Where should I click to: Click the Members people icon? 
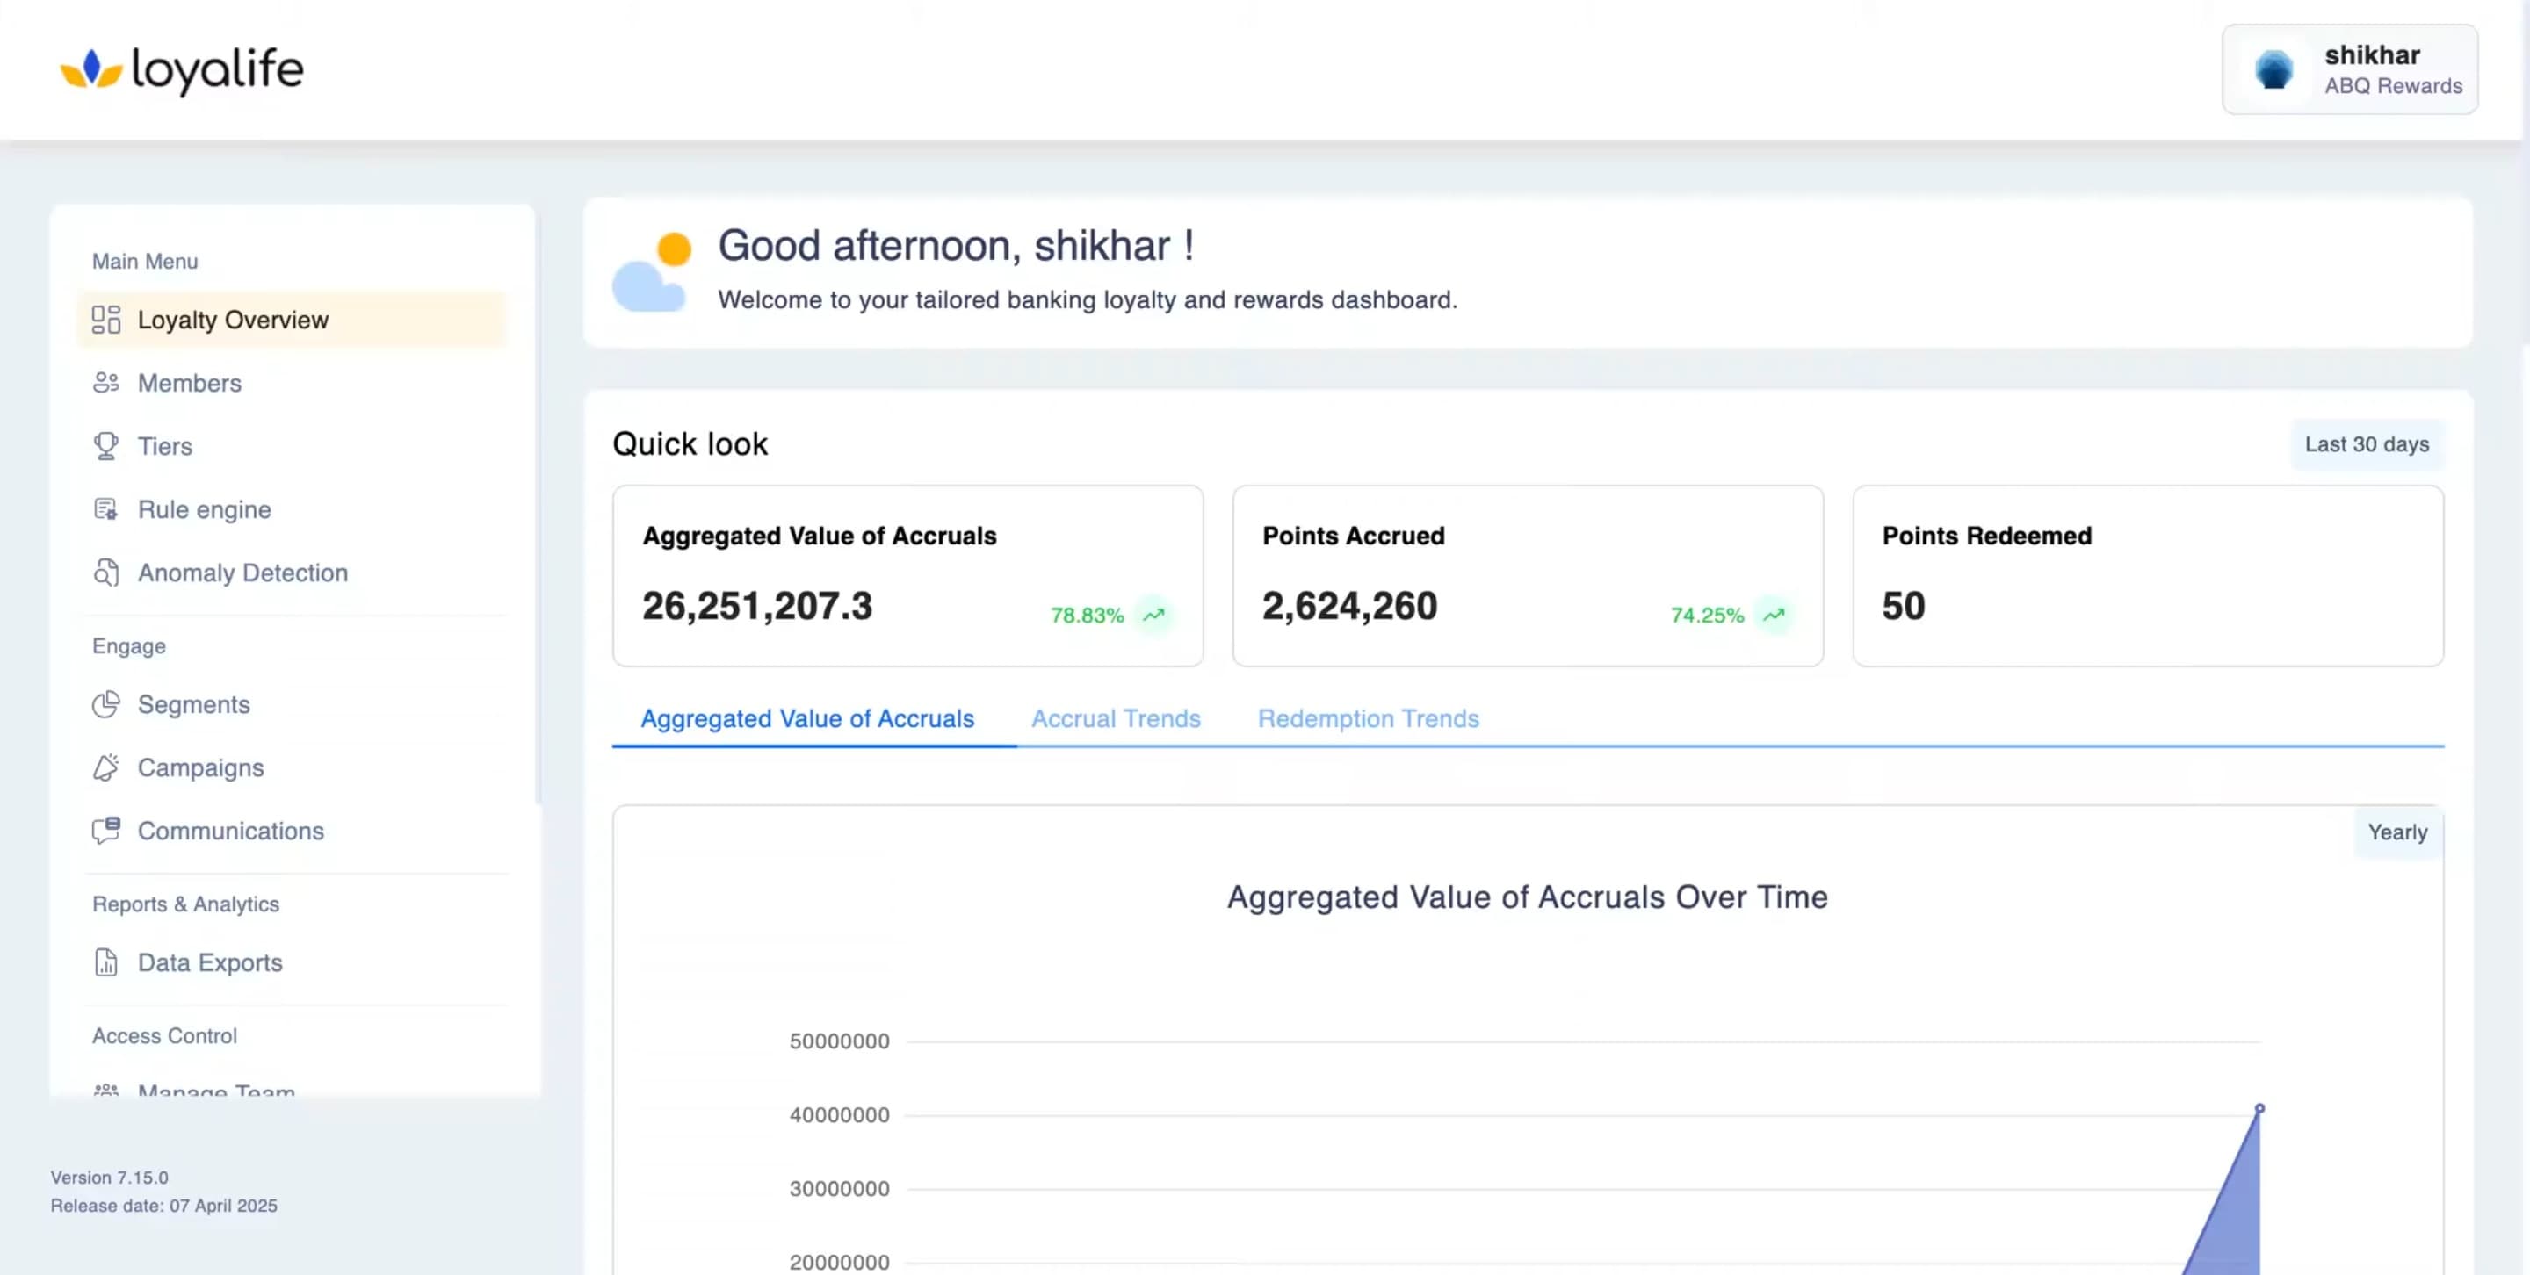tap(106, 383)
